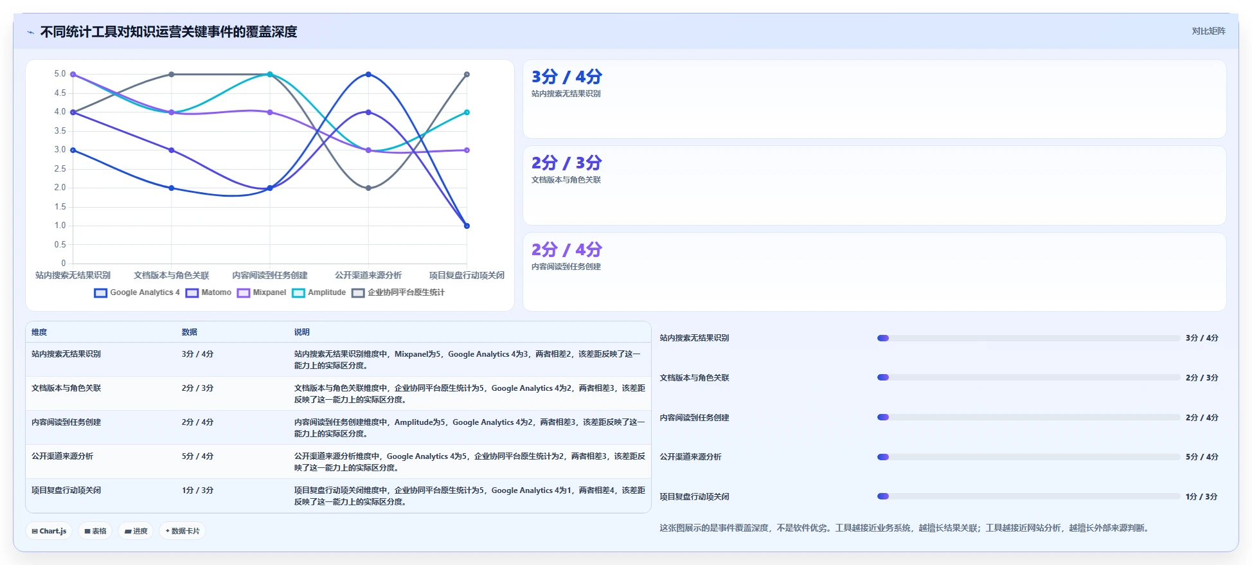Toggle the Matomo series in the legend
The height and width of the screenshot is (565, 1252).
point(208,292)
